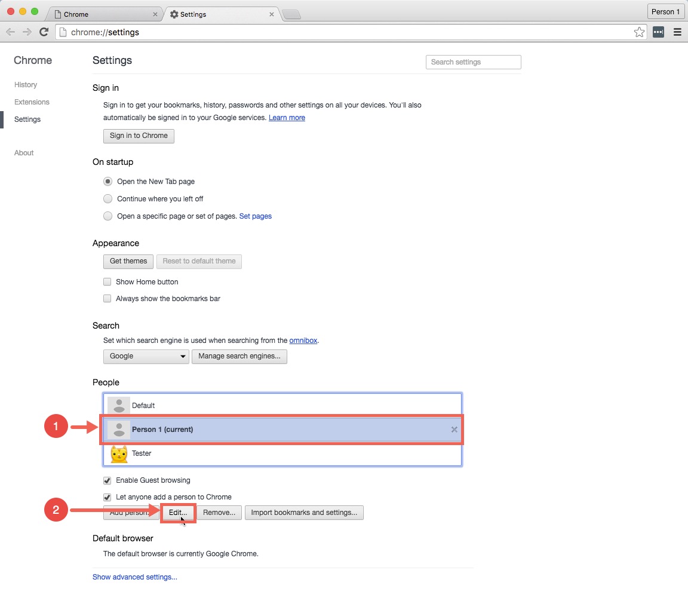Close the Settings tab
This screenshot has width=688, height=610.
272,14
